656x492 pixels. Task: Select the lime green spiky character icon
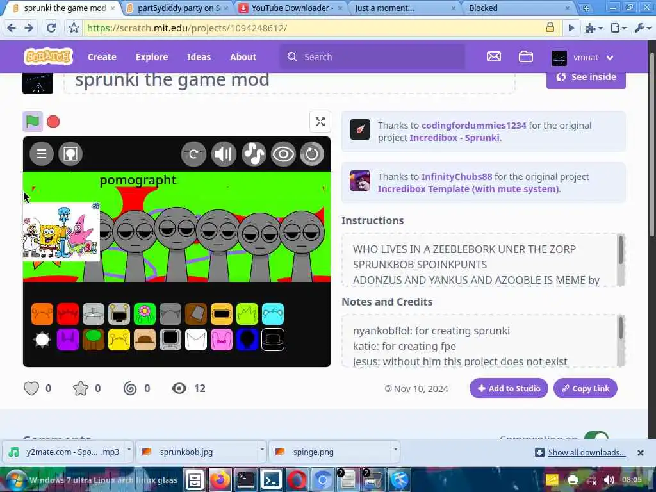pos(247,314)
